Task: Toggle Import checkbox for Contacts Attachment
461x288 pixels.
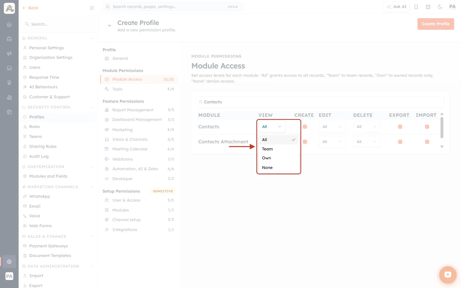Action: tap(427, 142)
